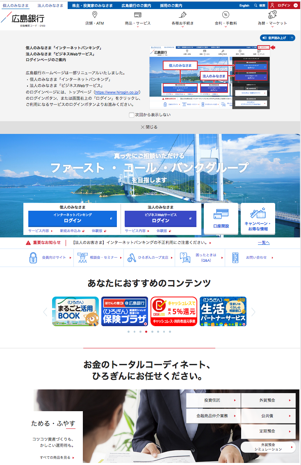Close the notice panel with 閉じる

[x=149, y=127]
